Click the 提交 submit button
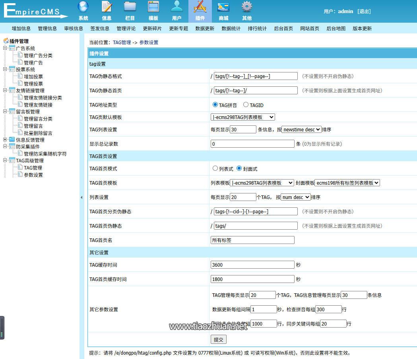This screenshot has height=359, width=417. click(218, 339)
